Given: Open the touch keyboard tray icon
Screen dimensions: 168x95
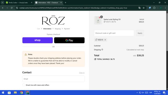Looking at the screenshot, I should 146,93.
